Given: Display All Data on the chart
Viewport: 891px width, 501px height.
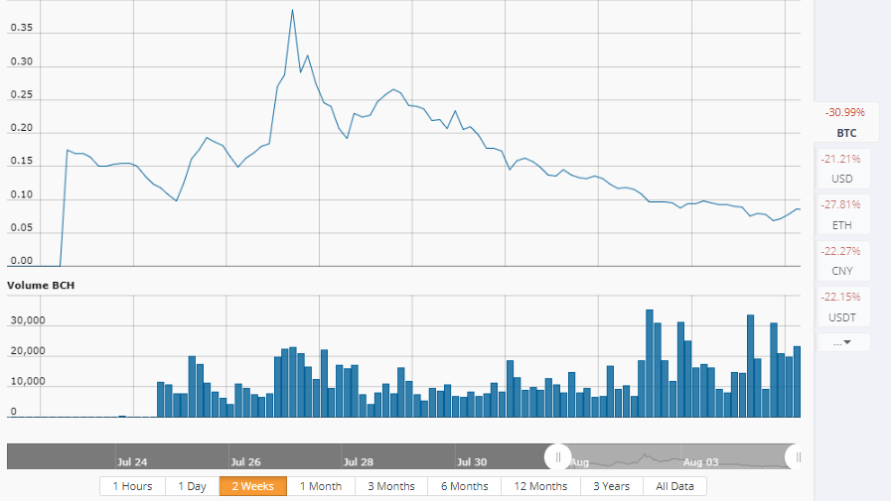Looking at the screenshot, I should tap(674, 486).
